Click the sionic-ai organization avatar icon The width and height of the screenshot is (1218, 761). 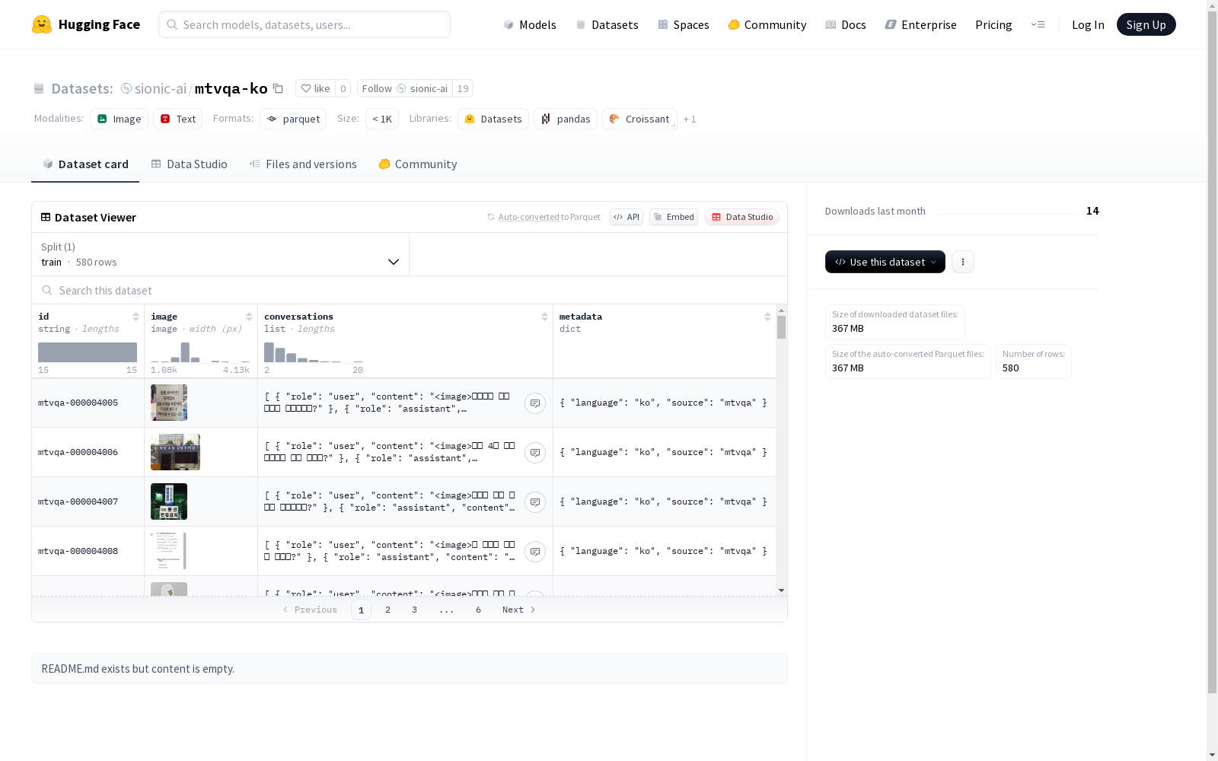(126, 88)
